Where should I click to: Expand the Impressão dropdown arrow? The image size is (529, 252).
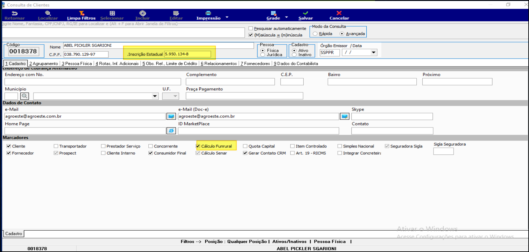click(227, 17)
